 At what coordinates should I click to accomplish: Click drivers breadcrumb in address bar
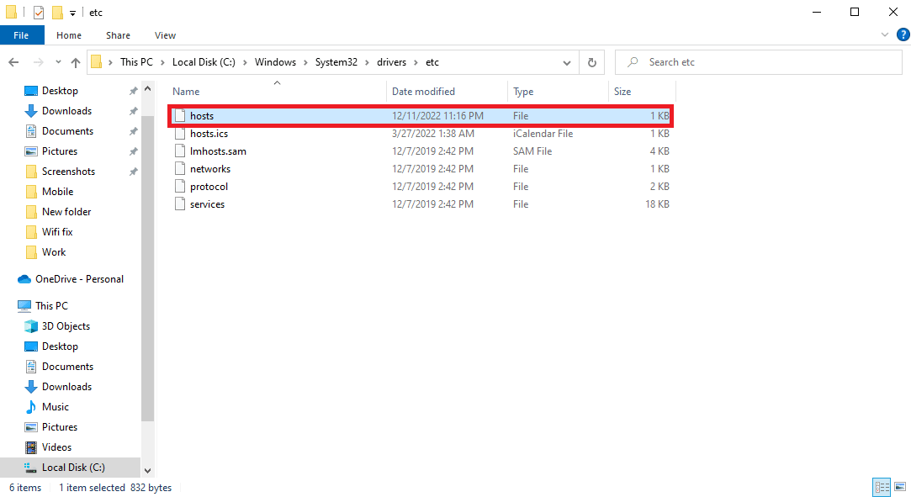click(392, 62)
